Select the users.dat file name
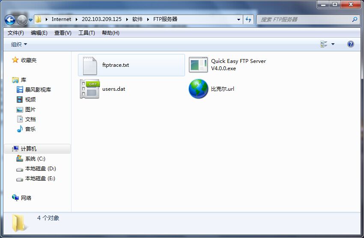364x238 pixels. tap(114, 89)
